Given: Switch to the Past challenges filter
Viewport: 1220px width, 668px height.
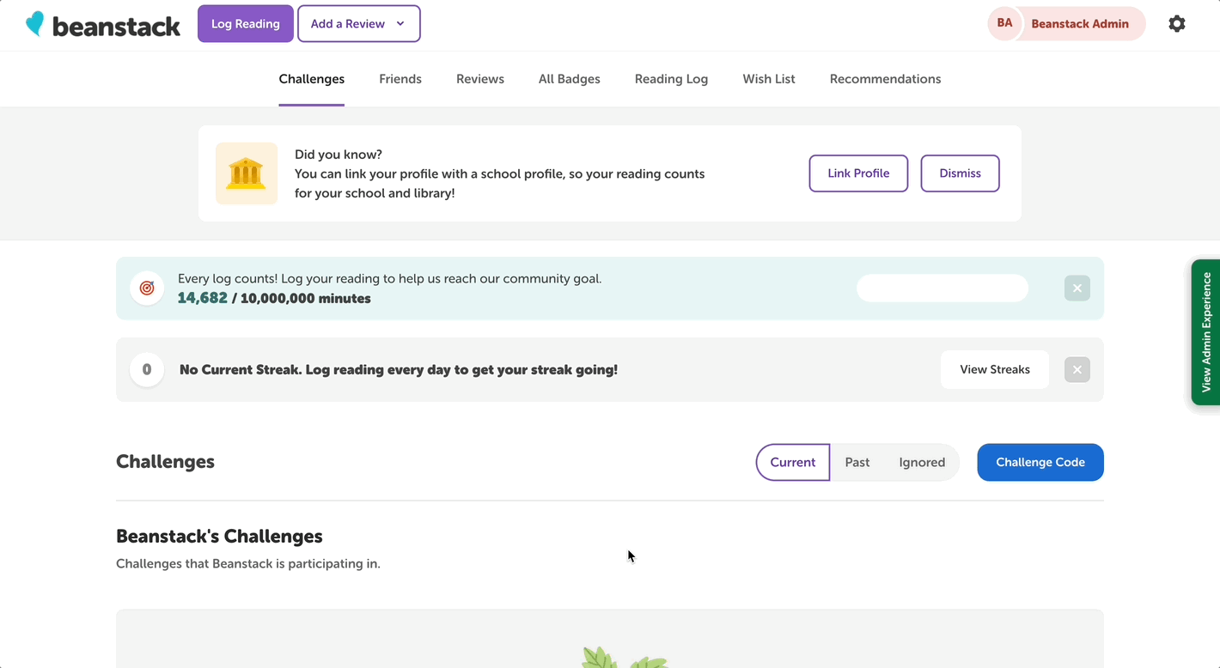Looking at the screenshot, I should pyautogui.click(x=857, y=462).
